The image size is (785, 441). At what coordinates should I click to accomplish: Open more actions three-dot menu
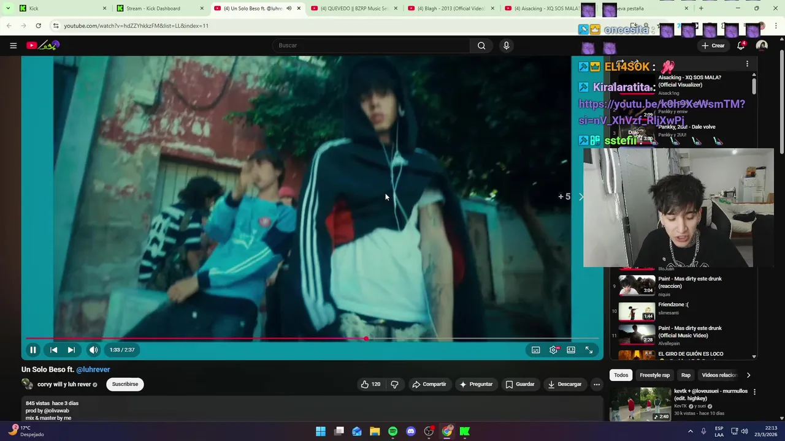596,384
